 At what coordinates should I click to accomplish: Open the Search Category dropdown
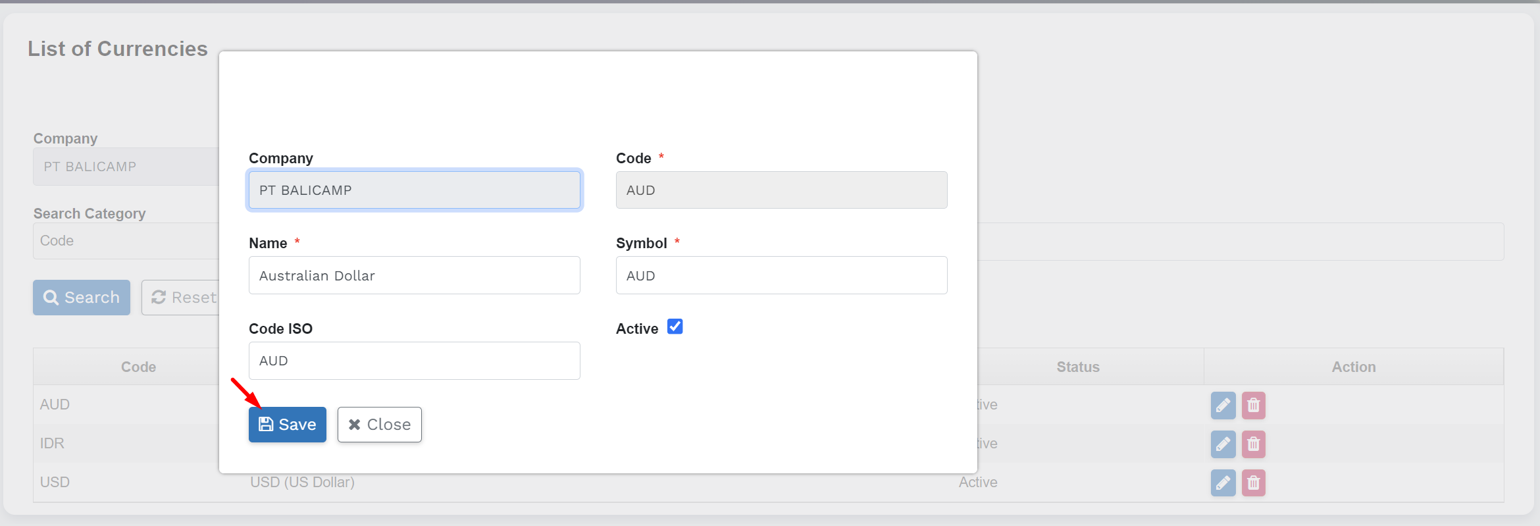pyautogui.click(x=125, y=241)
